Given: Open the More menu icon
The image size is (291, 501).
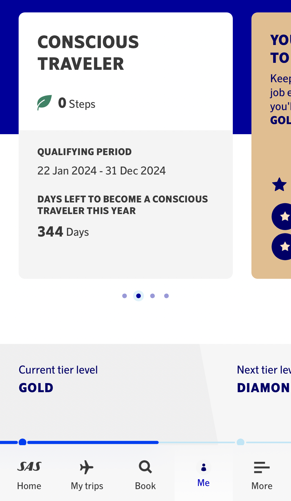Looking at the screenshot, I should [262, 467].
